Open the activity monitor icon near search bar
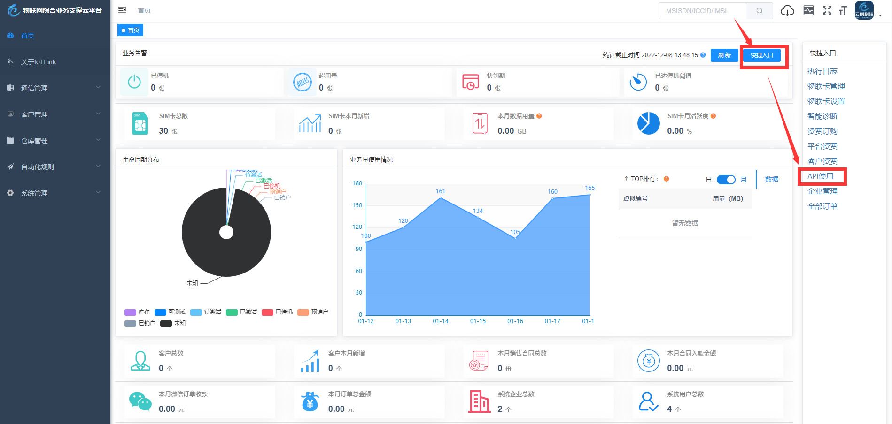The height and width of the screenshot is (424, 892). coord(808,10)
